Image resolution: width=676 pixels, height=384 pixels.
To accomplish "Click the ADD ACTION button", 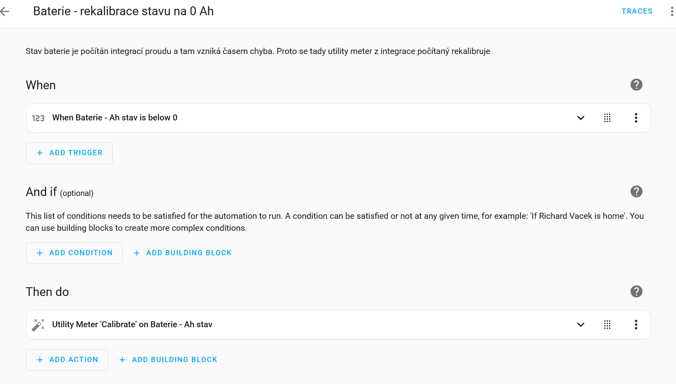I will tap(67, 360).
